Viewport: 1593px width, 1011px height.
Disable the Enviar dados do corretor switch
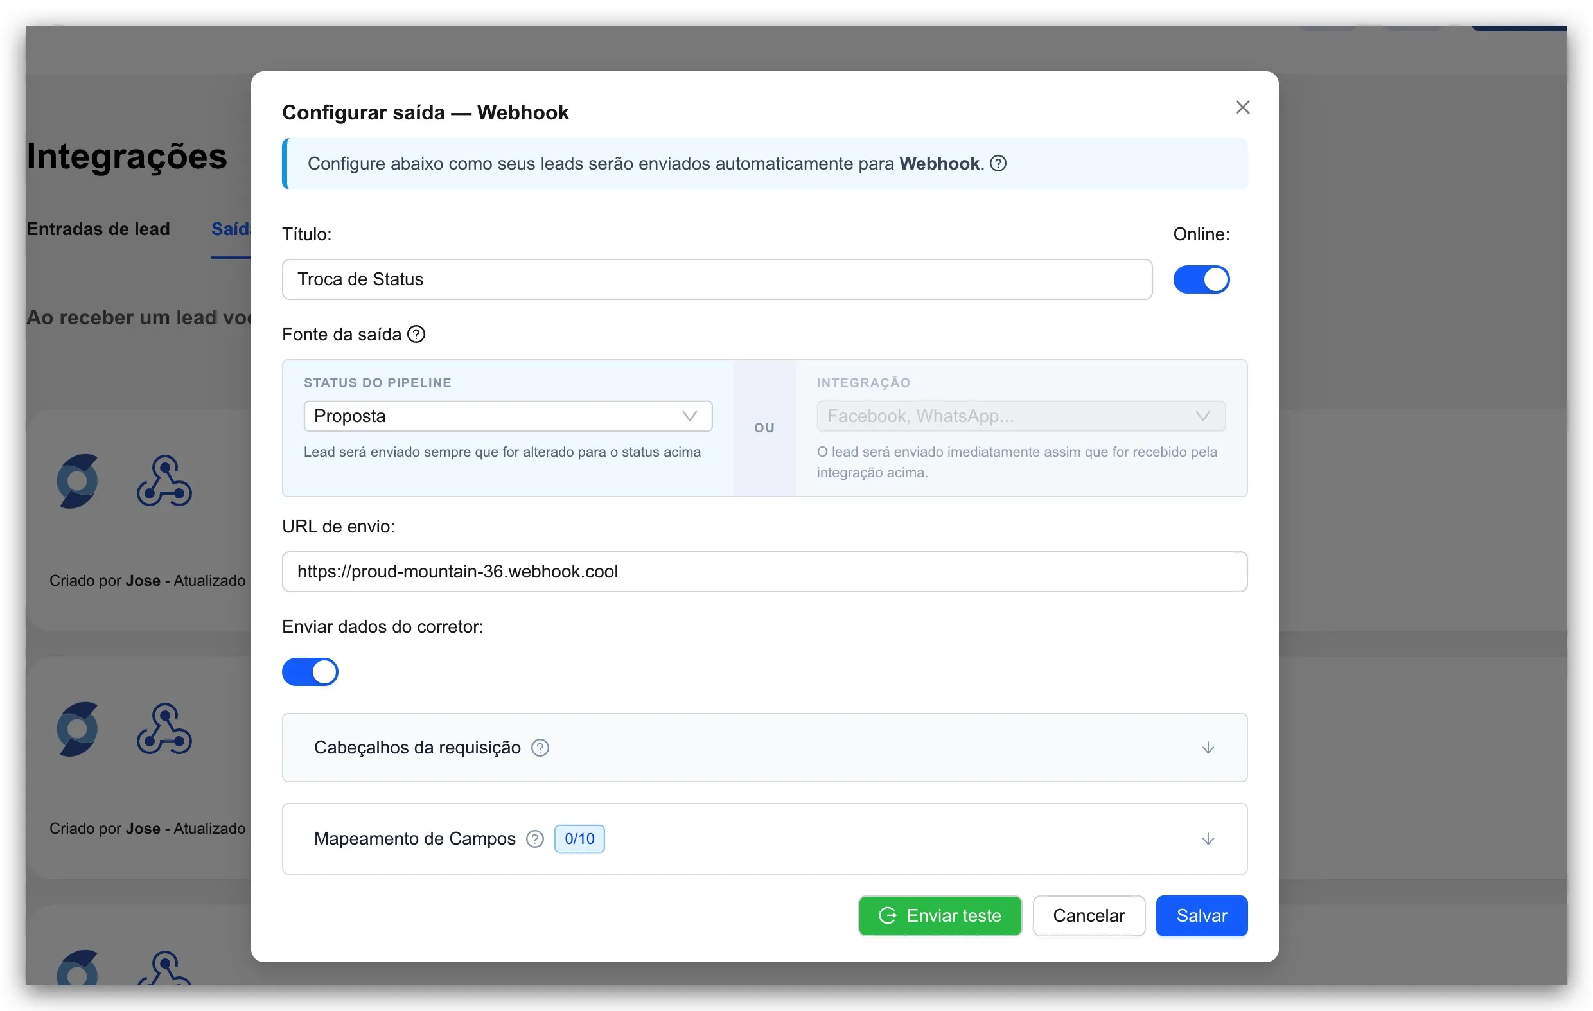[x=310, y=673]
